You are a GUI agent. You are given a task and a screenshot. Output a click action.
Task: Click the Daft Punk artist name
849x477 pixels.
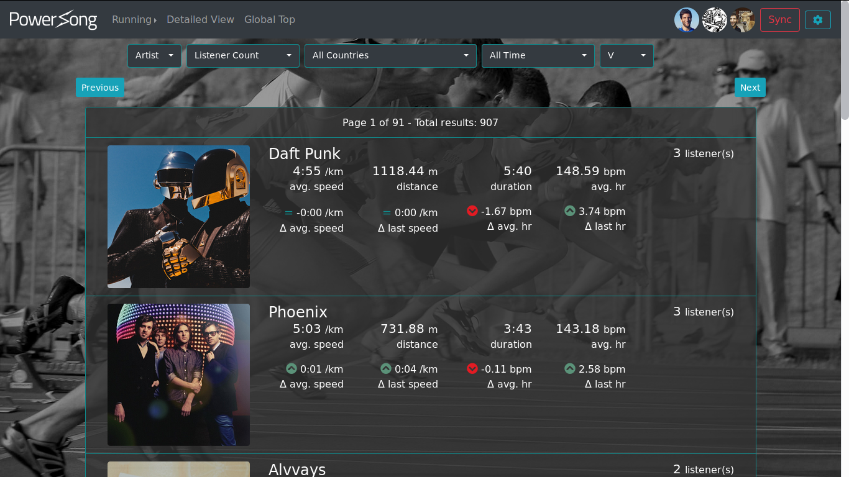305,154
